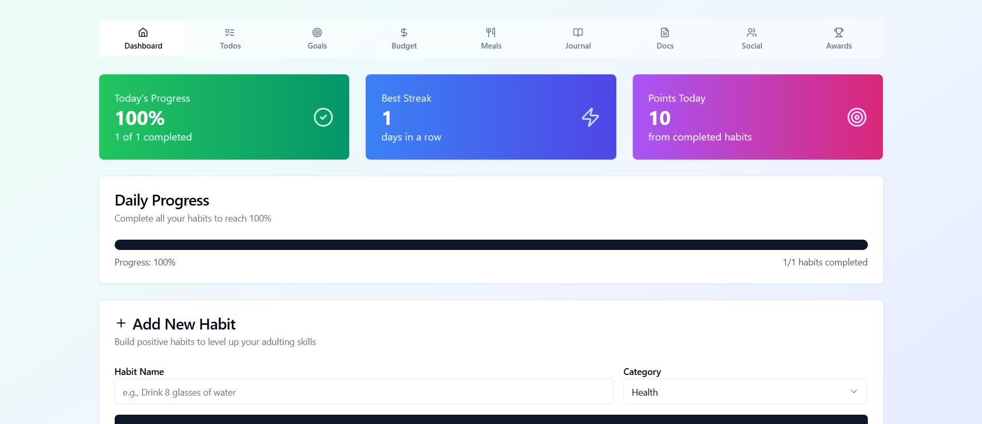This screenshot has width=982, height=424.
Task: Focus the Habit Name input field
Action: tap(364, 392)
